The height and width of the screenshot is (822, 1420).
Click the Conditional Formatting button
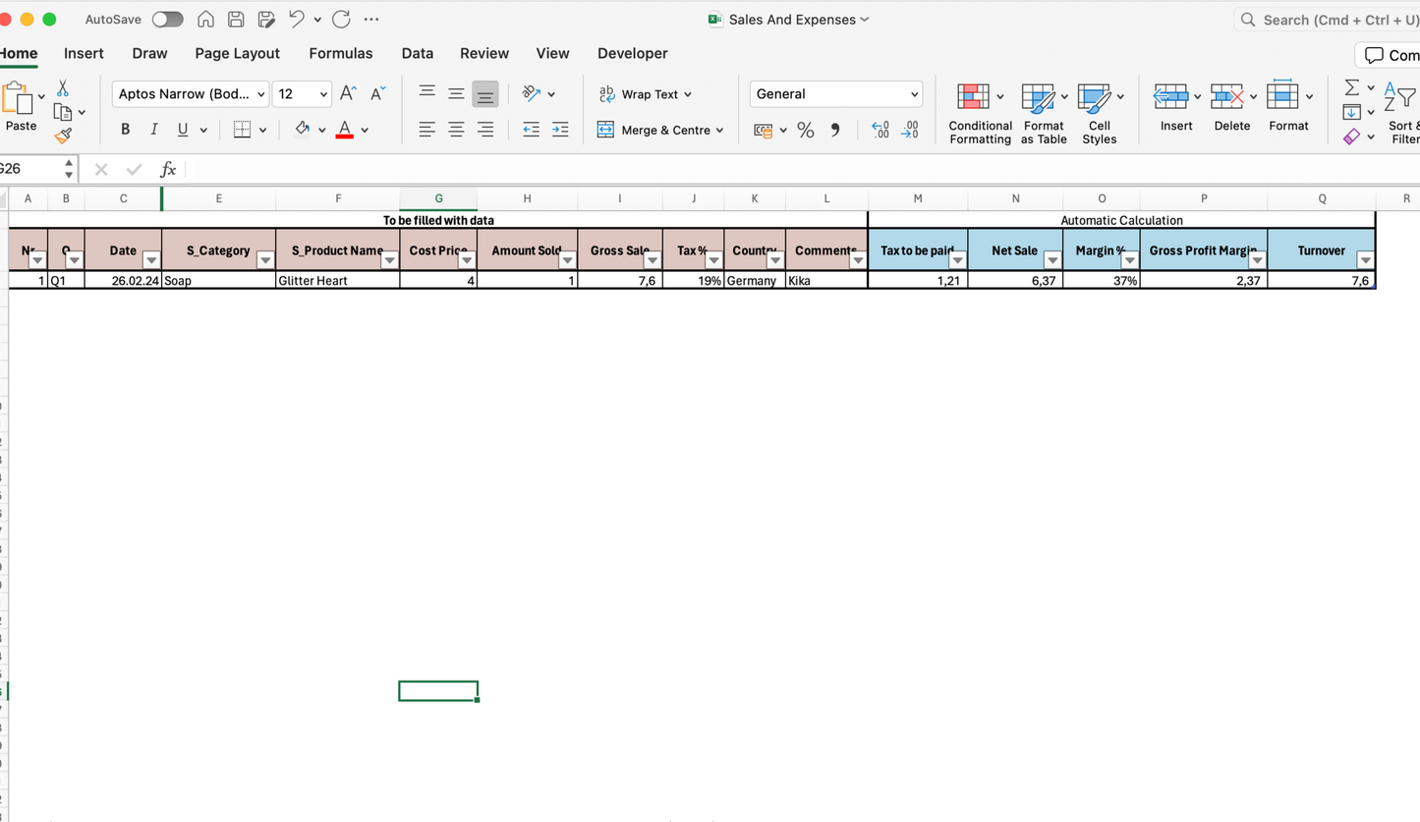(979, 114)
